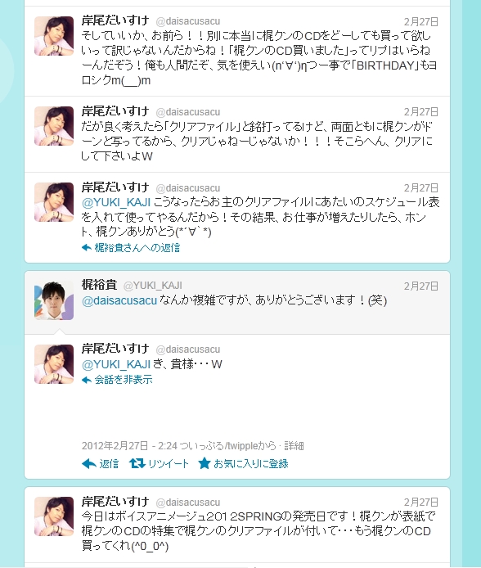Open 岸尾だいすけ avatar in the bottom tweet
Viewport: 481px width, 568px height.
tap(54, 516)
